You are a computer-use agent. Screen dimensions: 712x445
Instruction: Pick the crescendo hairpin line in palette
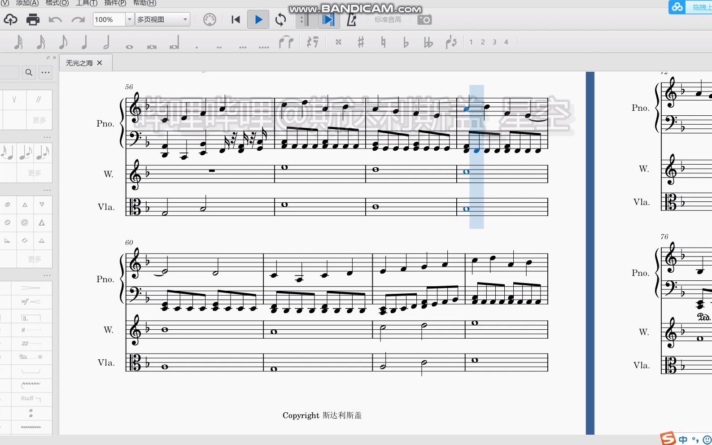31,288
